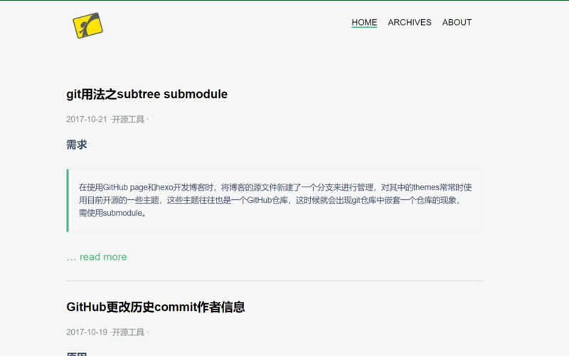Click the yellow site logo icon
The height and width of the screenshot is (356, 569).
88,25
